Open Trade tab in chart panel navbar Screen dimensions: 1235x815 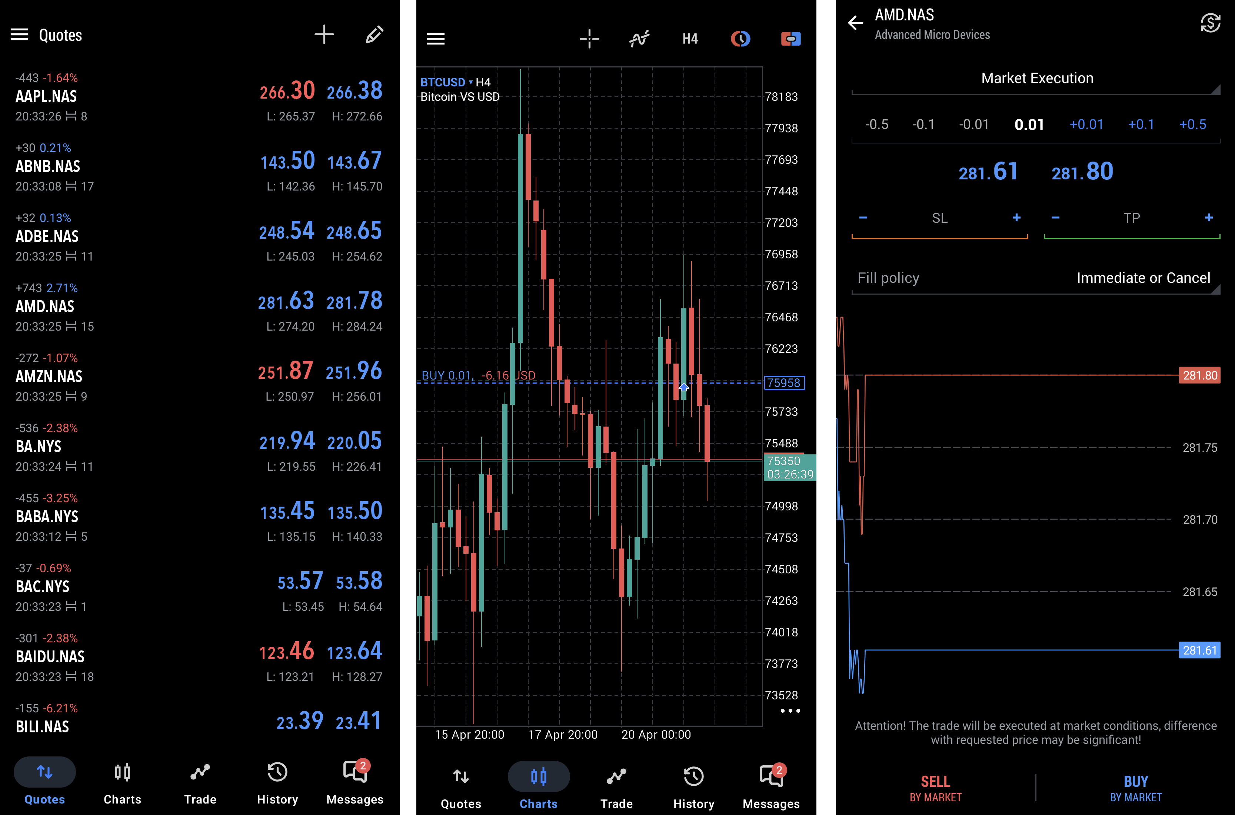[616, 788]
